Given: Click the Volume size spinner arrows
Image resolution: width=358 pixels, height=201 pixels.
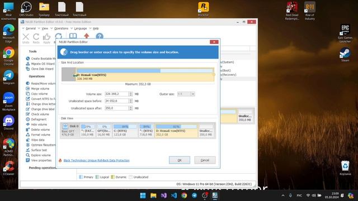Looking at the screenshot, I should tap(130, 94).
